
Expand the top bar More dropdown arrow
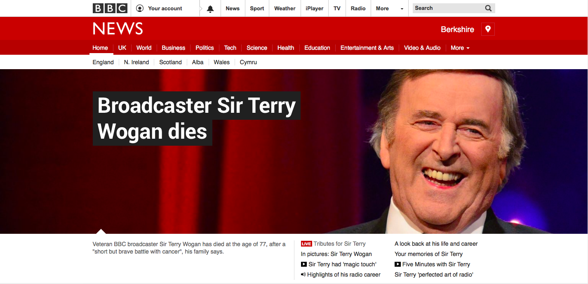click(402, 9)
